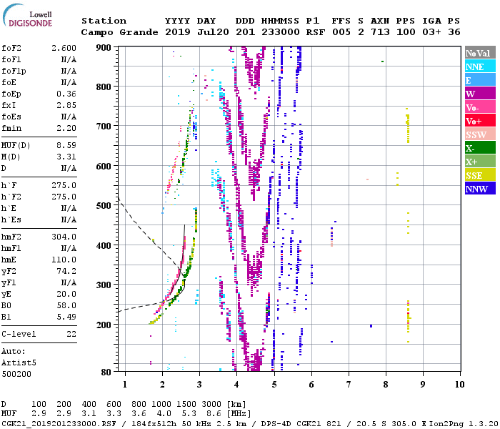Click the IGA value 03+
500x429 pixels.
click(431, 32)
